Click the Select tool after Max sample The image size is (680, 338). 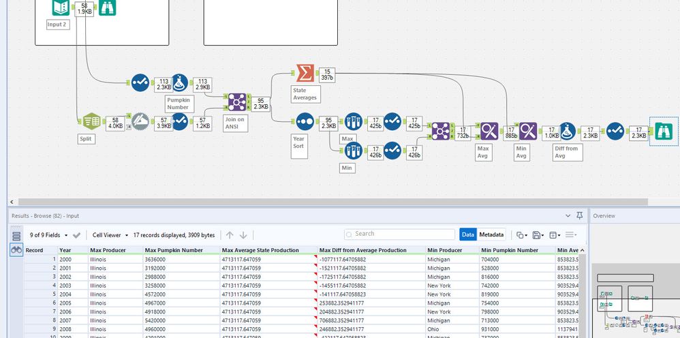(392, 122)
